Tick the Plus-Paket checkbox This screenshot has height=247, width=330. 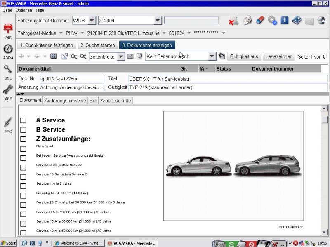(x=23, y=149)
